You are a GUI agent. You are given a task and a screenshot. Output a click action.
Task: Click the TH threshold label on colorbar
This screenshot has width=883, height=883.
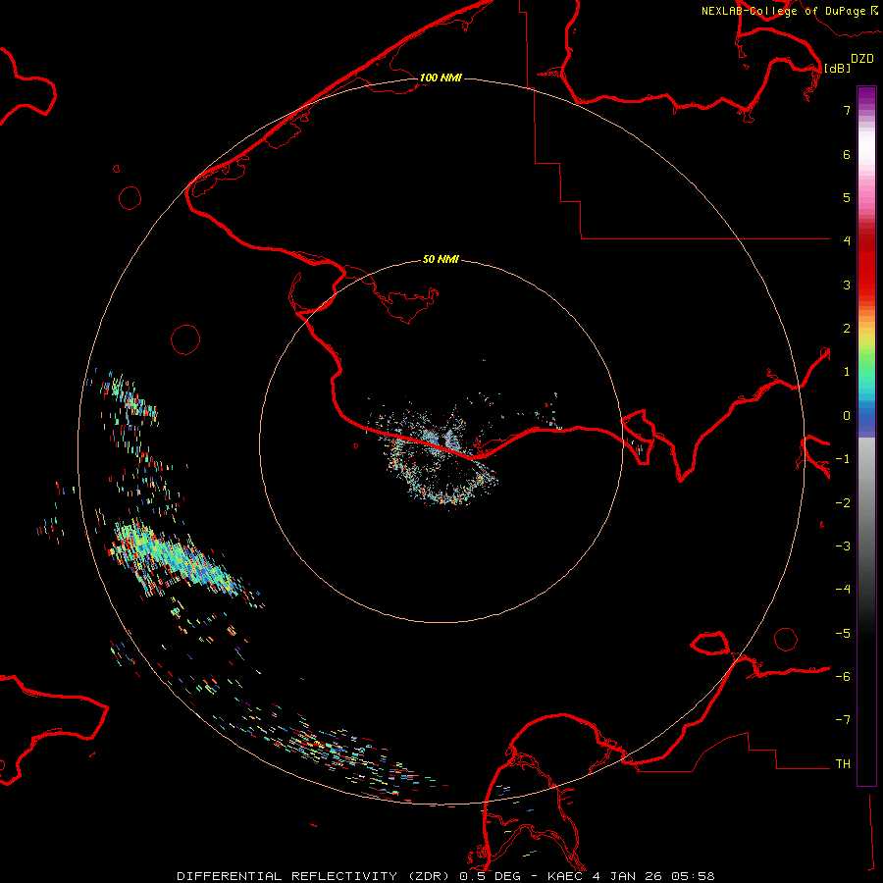click(843, 764)
